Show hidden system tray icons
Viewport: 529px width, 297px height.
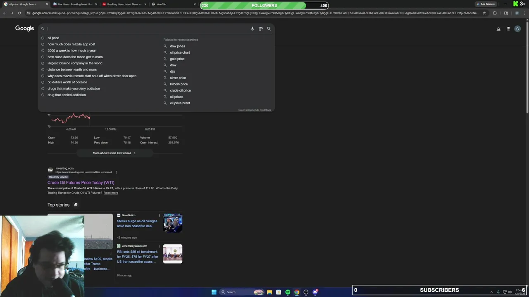pos(491,292)
